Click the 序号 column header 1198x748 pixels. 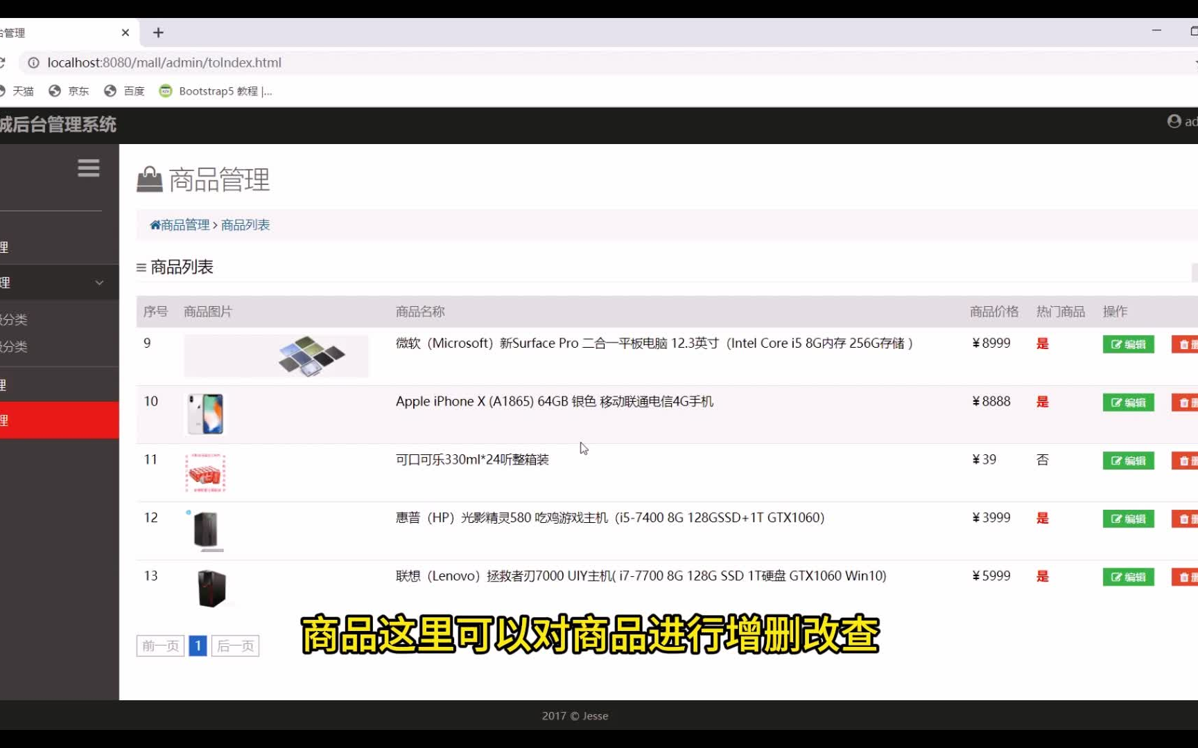[156, 312]
